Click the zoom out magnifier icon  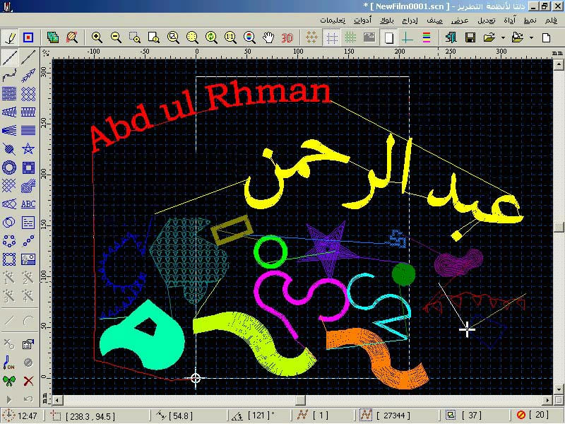point(116,37)
